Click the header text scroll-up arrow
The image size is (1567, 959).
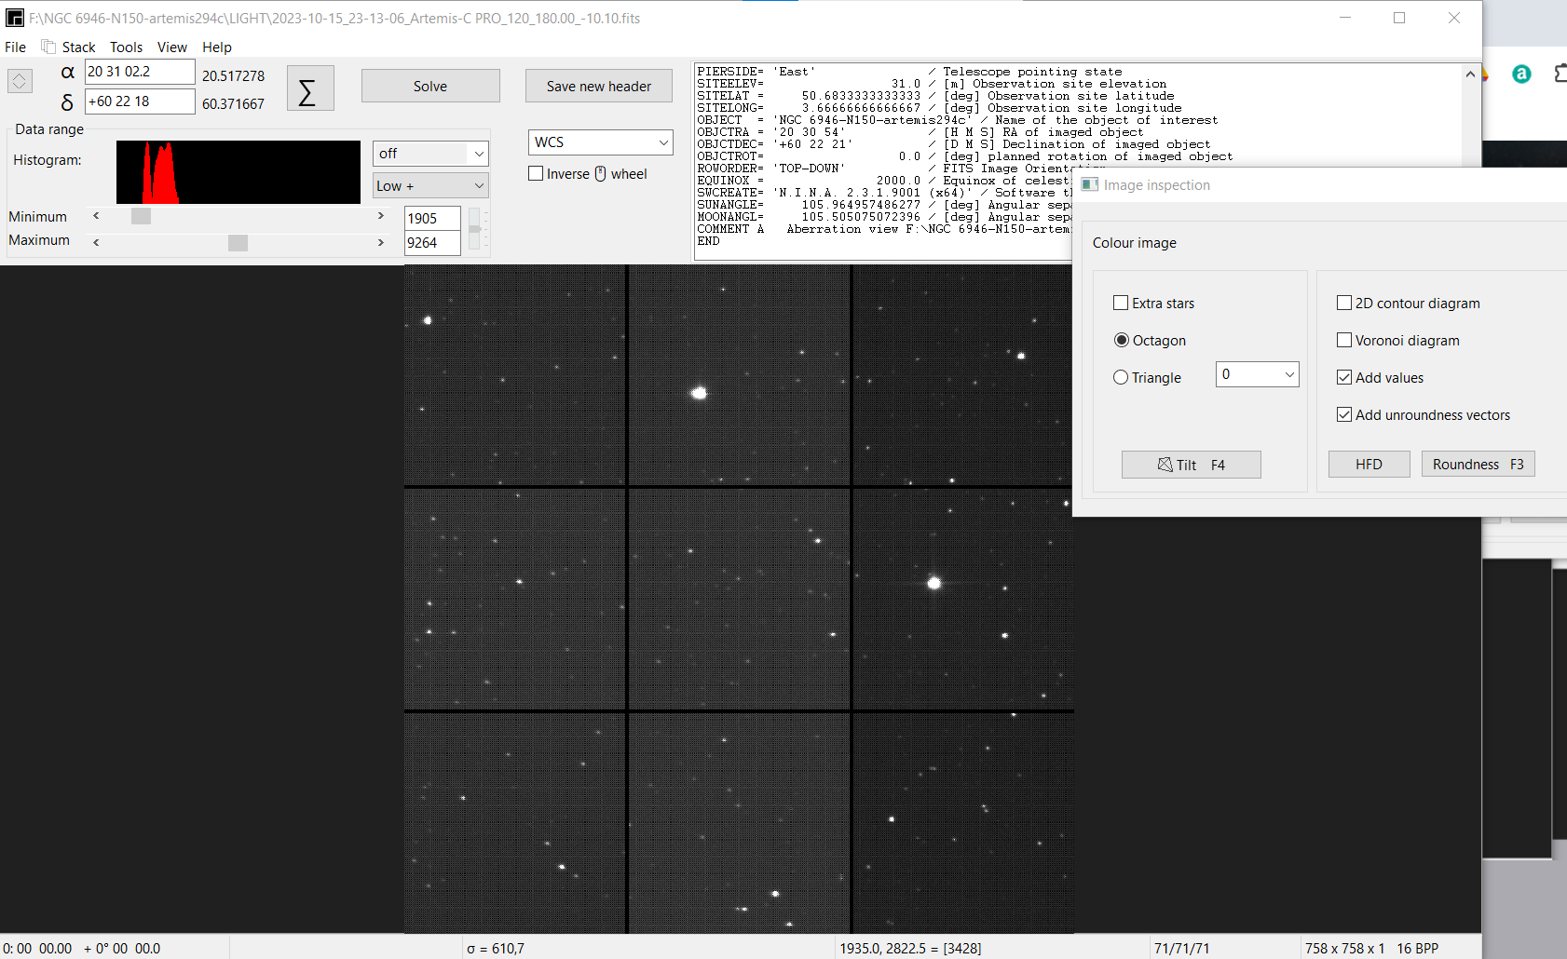tap(1470, 74)
